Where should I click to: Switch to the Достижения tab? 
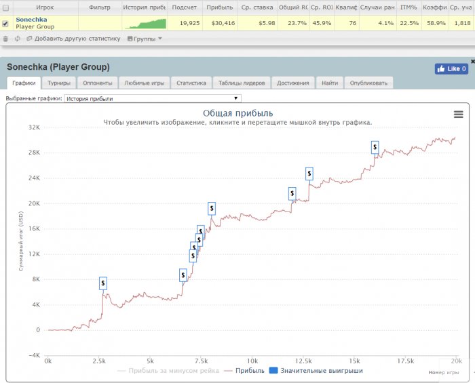point(293,83)
